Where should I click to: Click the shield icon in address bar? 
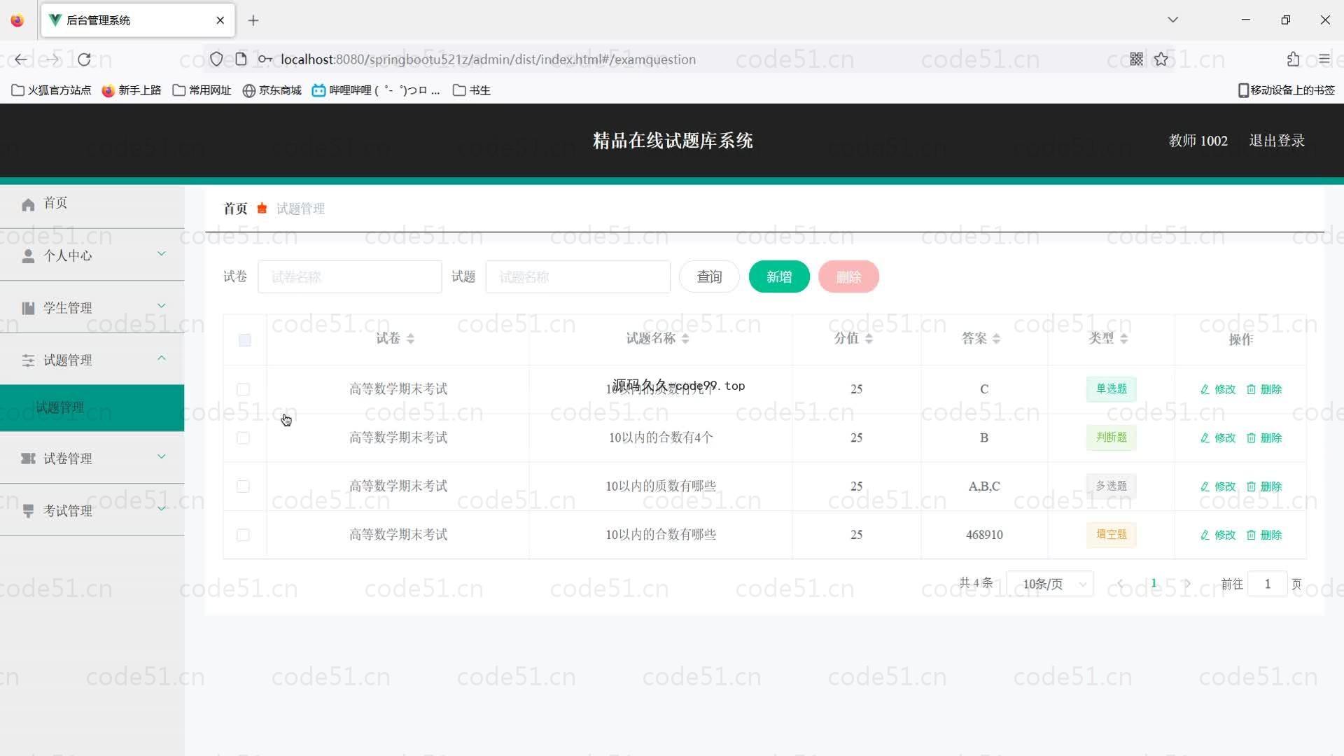click(x=216, y=59)
